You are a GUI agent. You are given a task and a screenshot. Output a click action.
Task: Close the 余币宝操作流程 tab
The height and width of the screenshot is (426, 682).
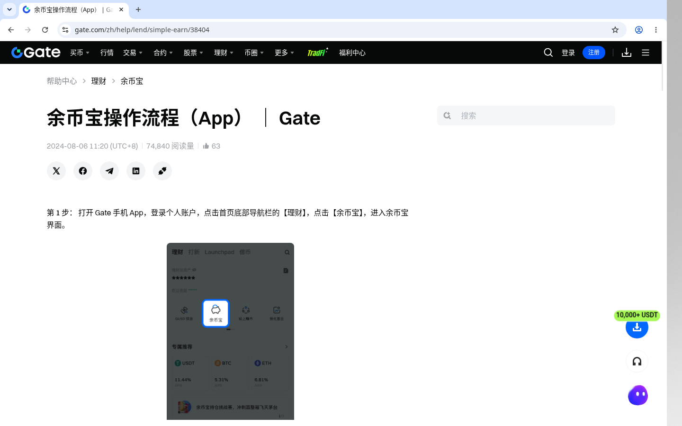click(x=121, y=9)
